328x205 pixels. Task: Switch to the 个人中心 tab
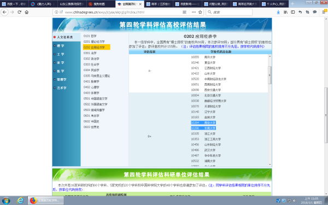coord(274,4)
